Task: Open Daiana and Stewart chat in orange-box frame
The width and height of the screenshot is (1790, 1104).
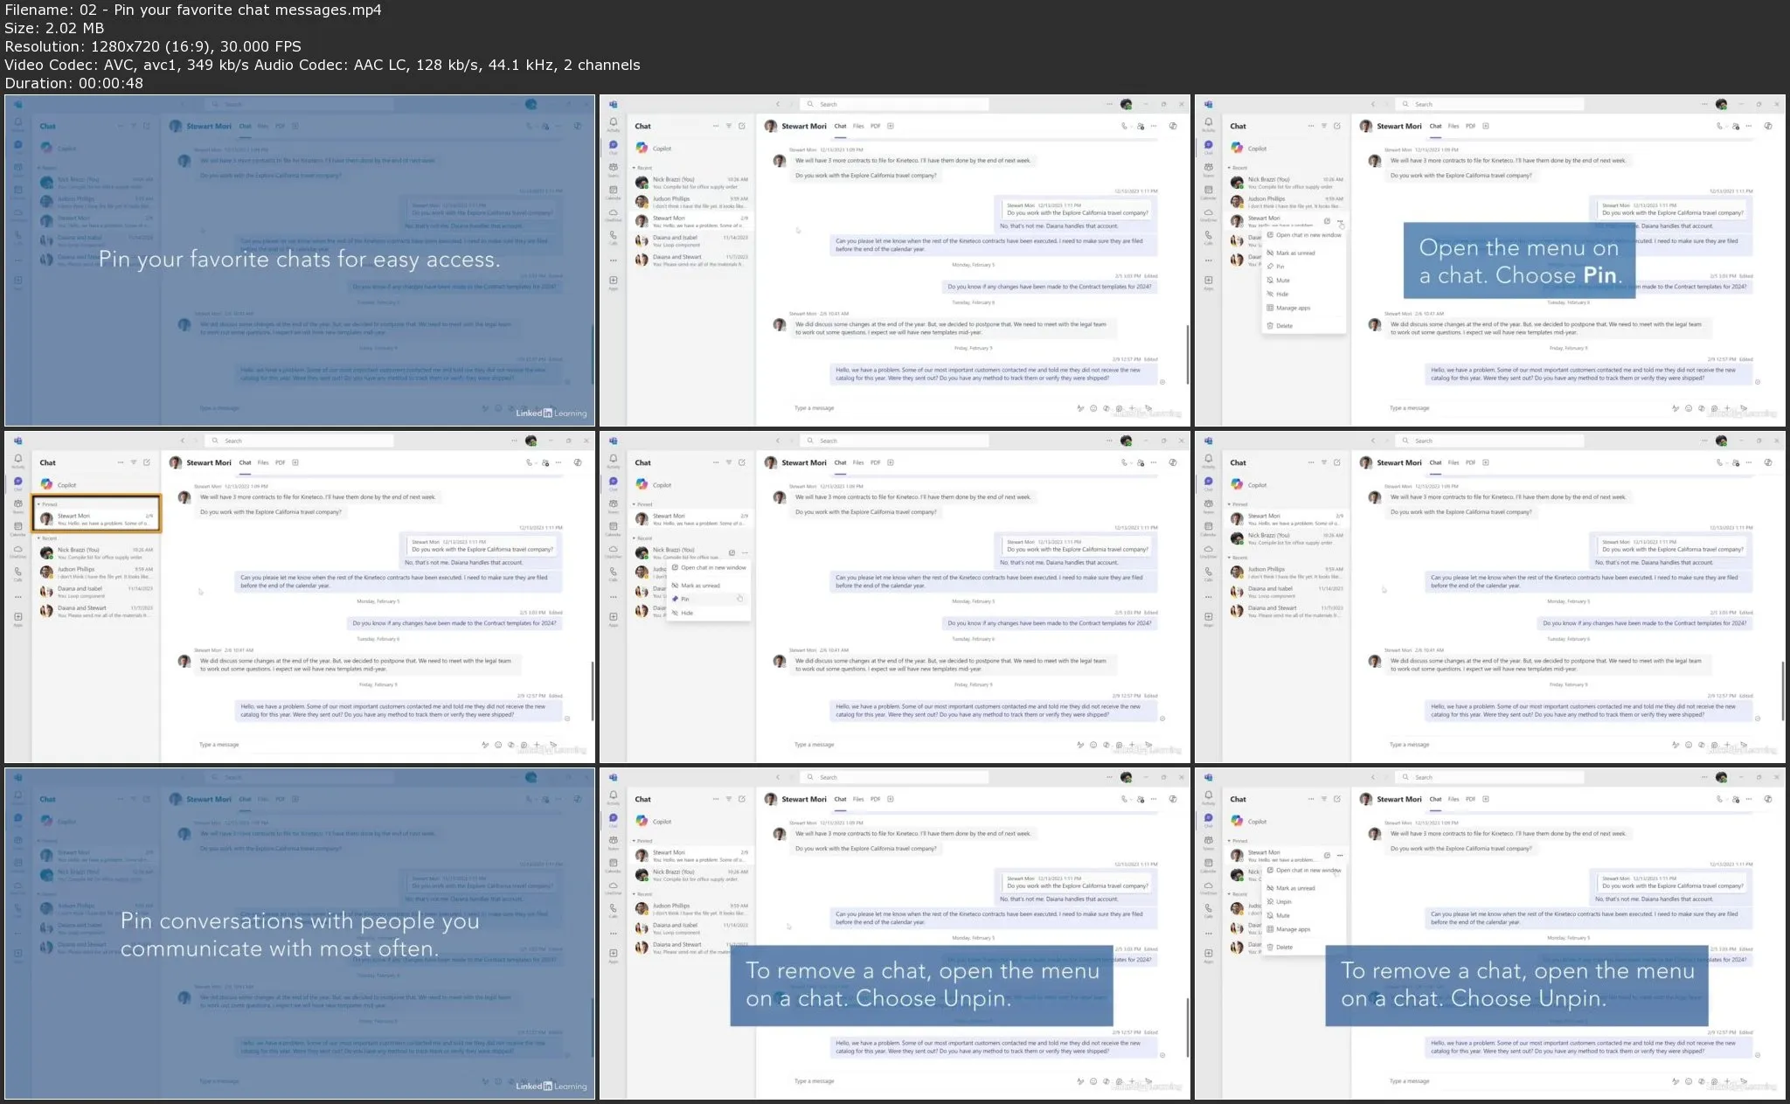Action: point(96,611)
